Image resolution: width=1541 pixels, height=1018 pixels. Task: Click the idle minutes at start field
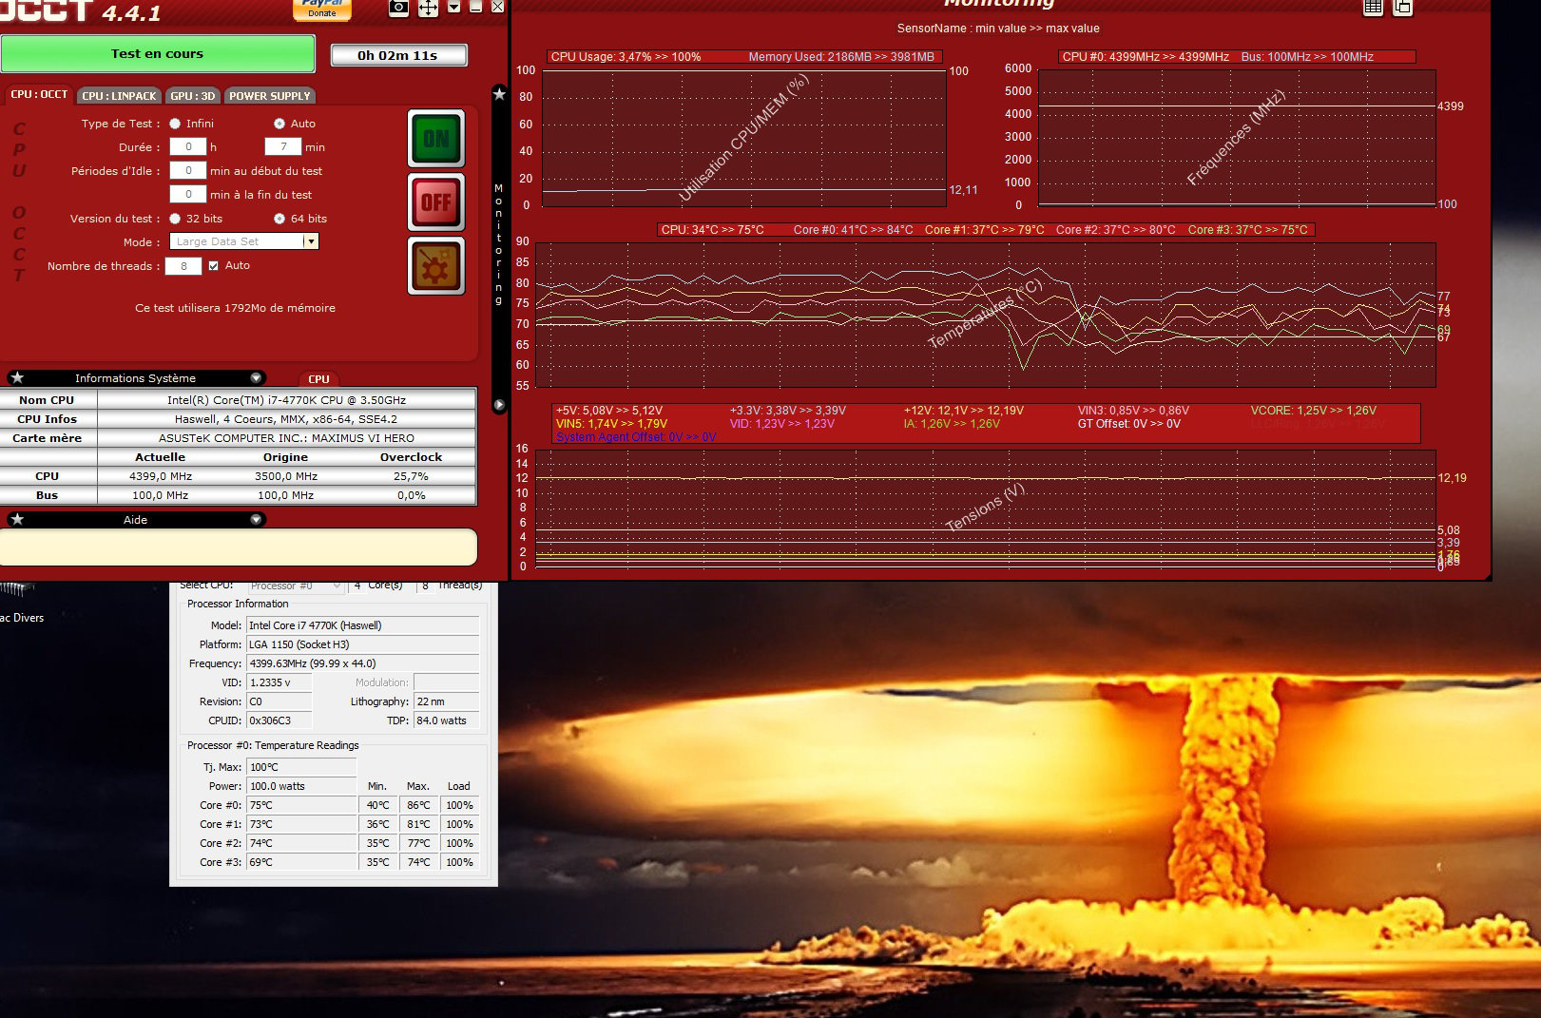point(188,170)
